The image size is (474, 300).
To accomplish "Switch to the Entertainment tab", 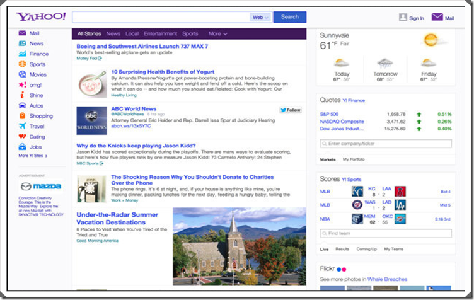I will tap(161, 34).
